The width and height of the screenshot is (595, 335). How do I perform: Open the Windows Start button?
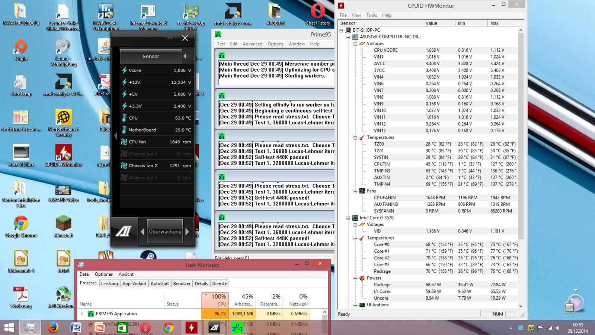(x=9, y=328)
